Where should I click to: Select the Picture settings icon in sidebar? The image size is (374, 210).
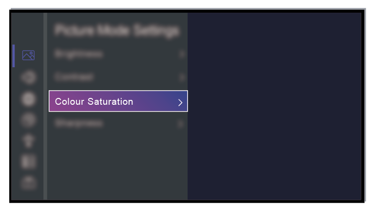28,56
